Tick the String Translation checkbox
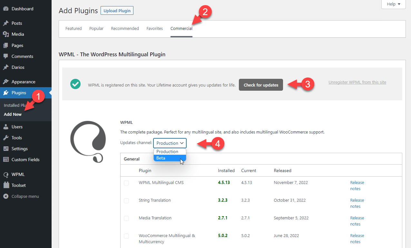Image resolution: width=411 pixels, height=248 pixels. pyautogui.click(x=126, y=201)
